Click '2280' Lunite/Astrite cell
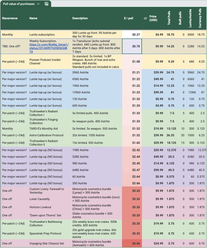Viewport: 207px width, 248px height. pos(191,46)
